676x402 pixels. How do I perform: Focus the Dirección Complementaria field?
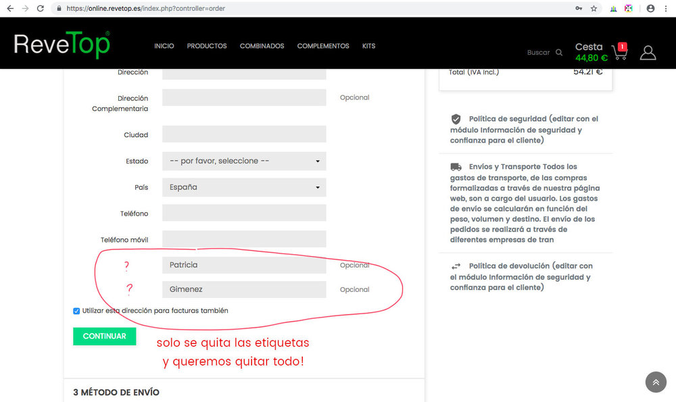click(x=244, y=97)
